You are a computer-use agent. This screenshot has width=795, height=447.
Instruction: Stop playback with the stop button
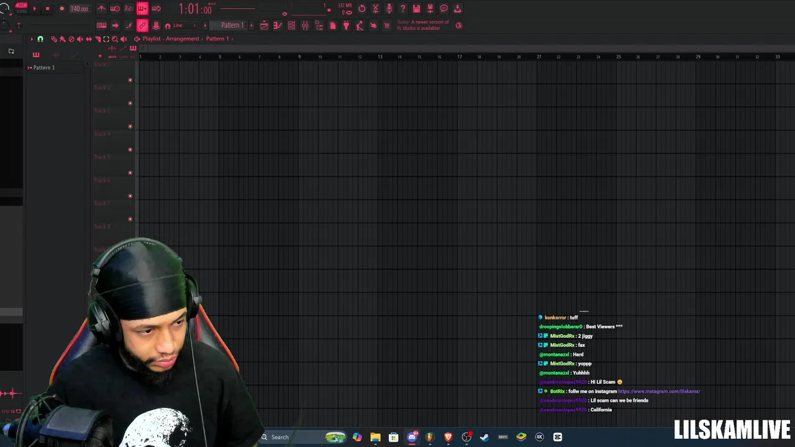47,9
